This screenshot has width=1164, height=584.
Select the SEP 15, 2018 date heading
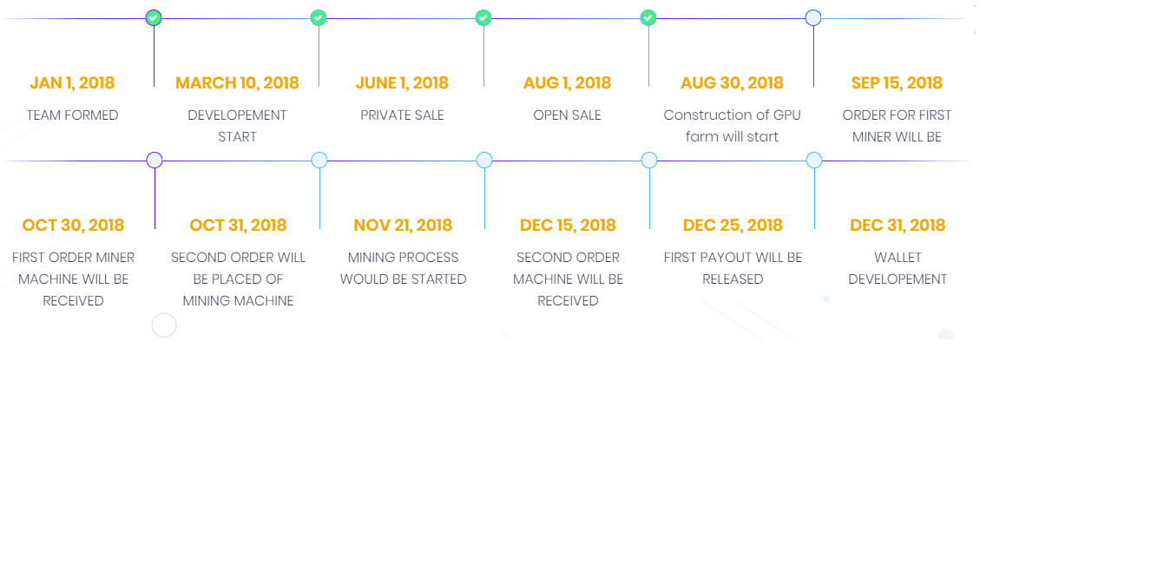[897, 83]
